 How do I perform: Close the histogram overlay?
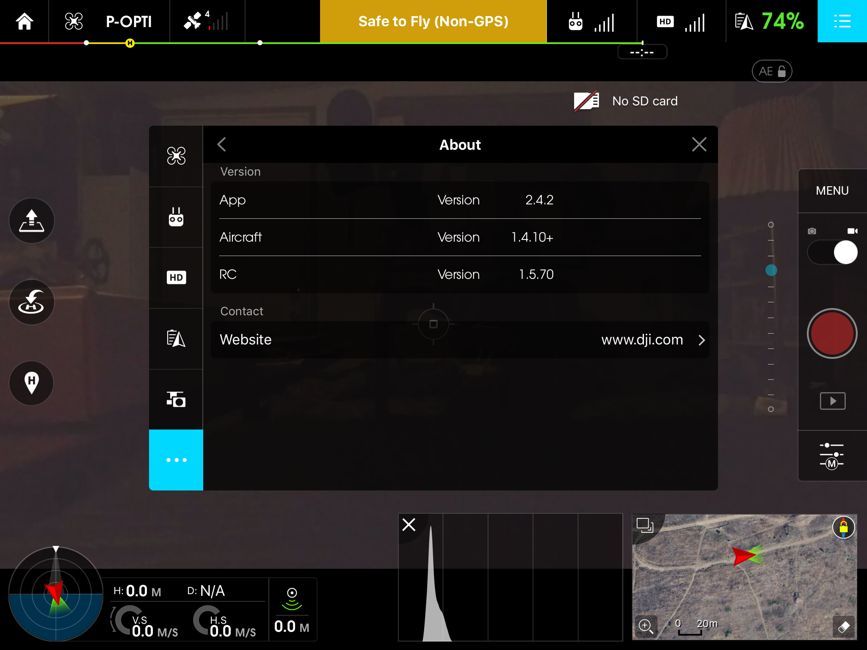click(409, 525)
